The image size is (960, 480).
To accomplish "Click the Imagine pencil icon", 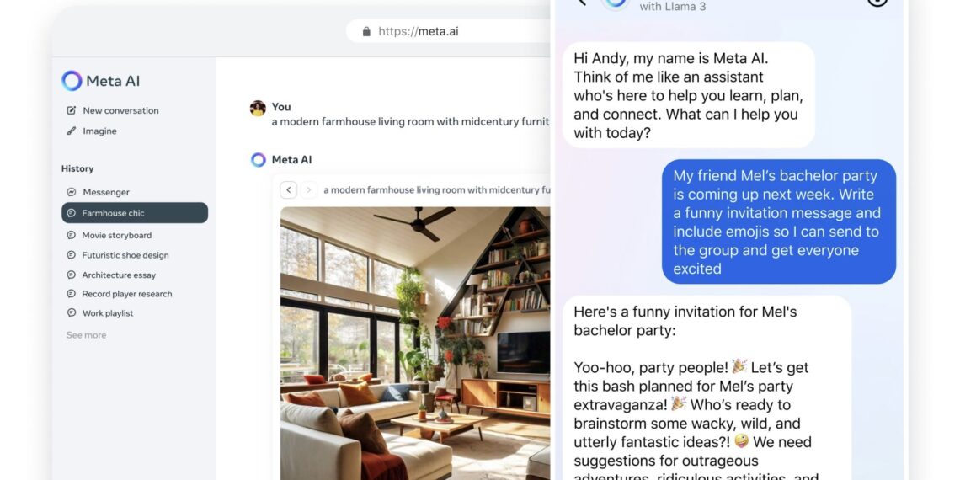I will [x=72, y=131].
